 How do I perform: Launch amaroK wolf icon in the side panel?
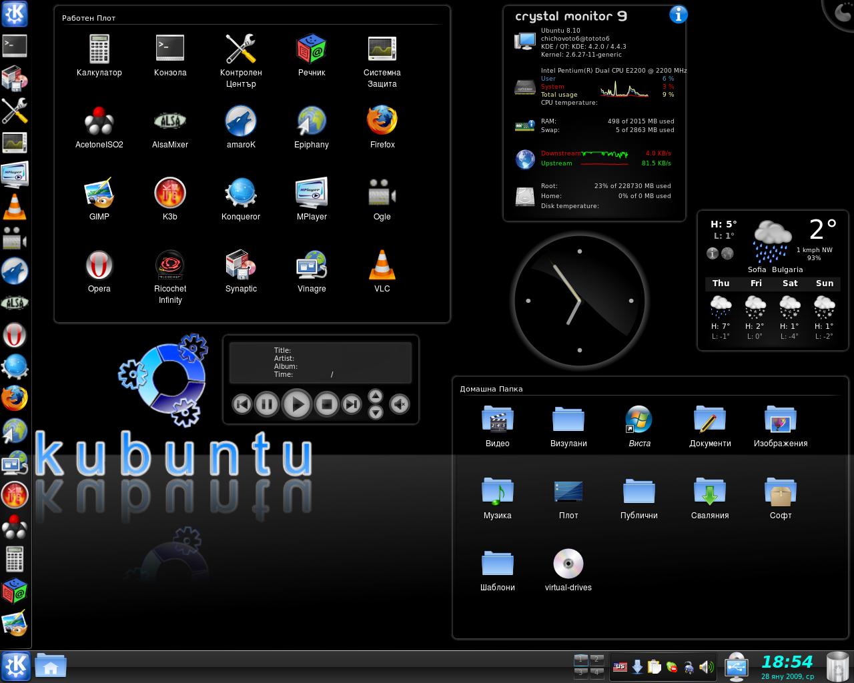click(x=14, y=270)
